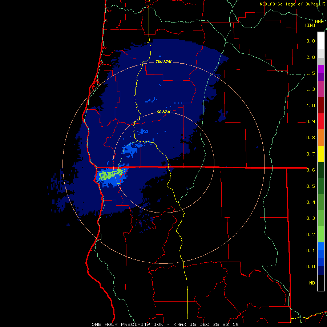This screenshot has width=327, height=327.
Task: Select the 2.0 legend value
Action: pyautogui.click(x=311, y=57)
